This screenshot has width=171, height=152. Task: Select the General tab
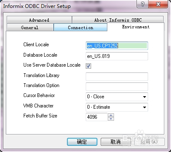click(x=30, y=27)
